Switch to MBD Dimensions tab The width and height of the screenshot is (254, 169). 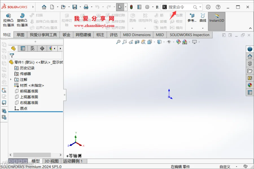(x=137, y=35)
